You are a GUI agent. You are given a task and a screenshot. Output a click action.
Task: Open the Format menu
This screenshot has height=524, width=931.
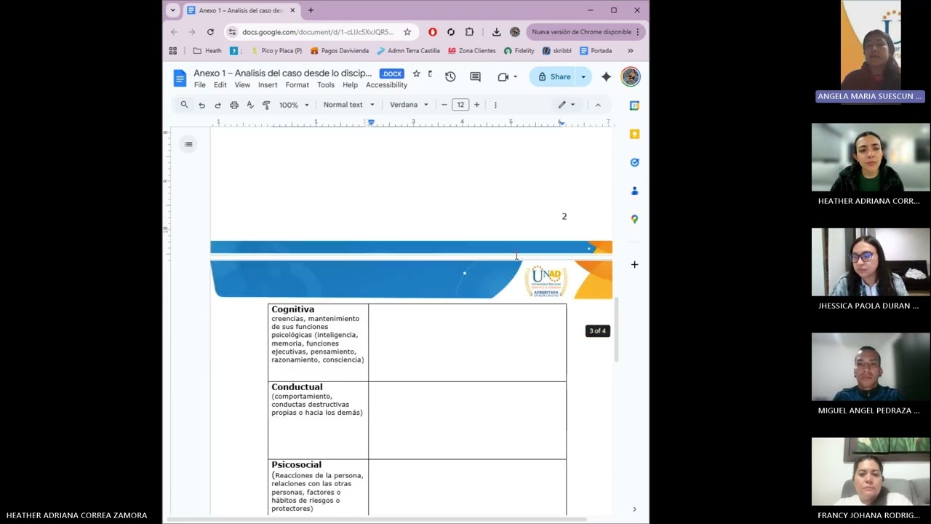tap(297, 85)
